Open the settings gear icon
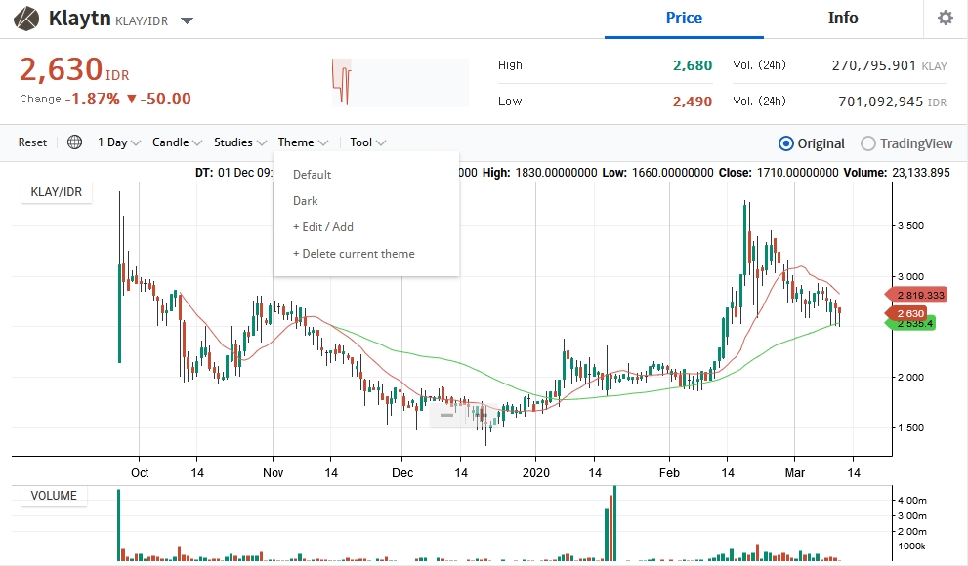 tap(946, 18)
